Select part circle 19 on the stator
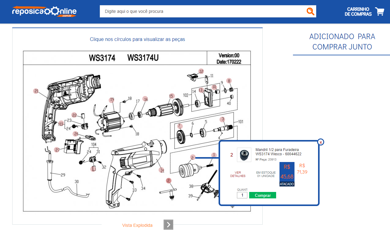This screenshot has width=390, height=232. (112, 99)
